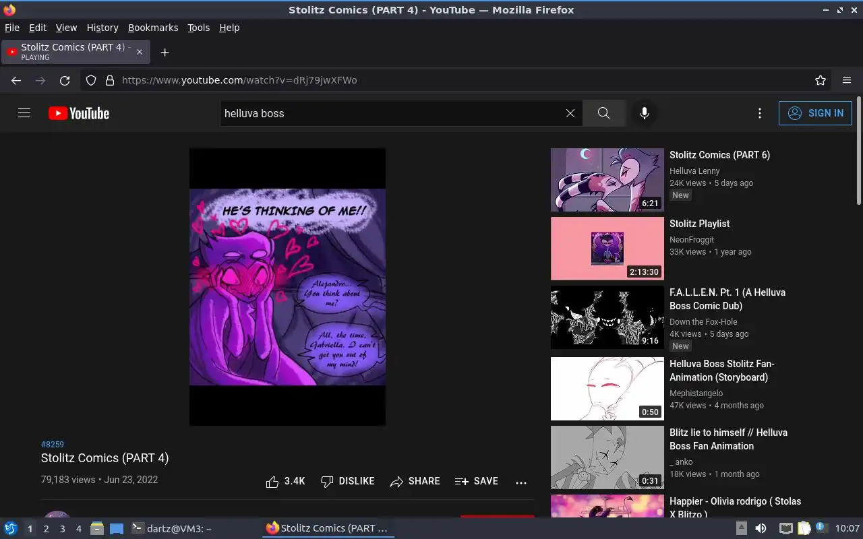Image resolution: width=863 pixels, height=539 pixels.
Task: Open YouTube settings three-dot menu
Action: (760, 113)
